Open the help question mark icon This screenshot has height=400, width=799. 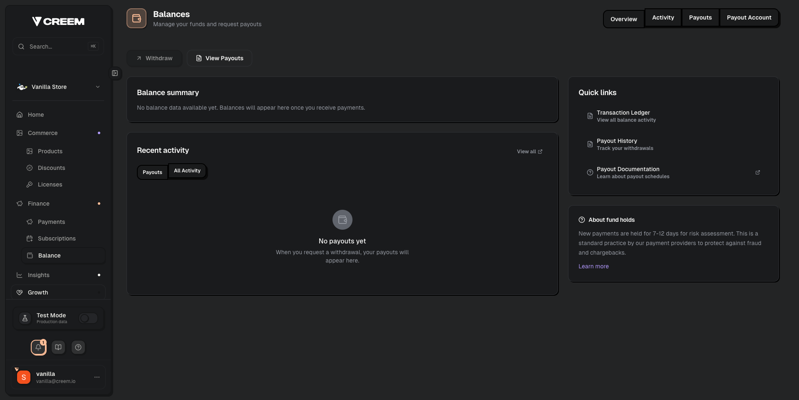(x=78, y=347)
